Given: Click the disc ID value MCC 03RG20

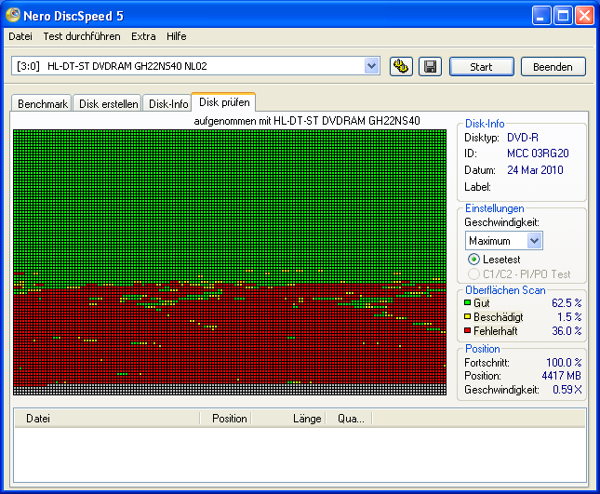Looking at the screenshot, I should tap(538, 154).
